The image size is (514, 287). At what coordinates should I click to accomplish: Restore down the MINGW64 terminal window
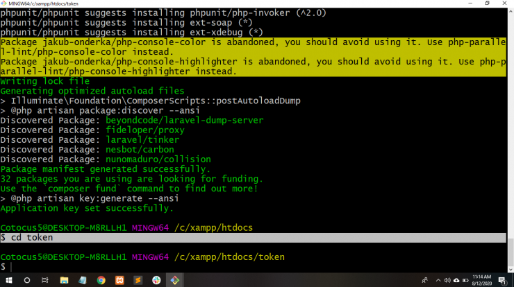[x=487, y=3]
